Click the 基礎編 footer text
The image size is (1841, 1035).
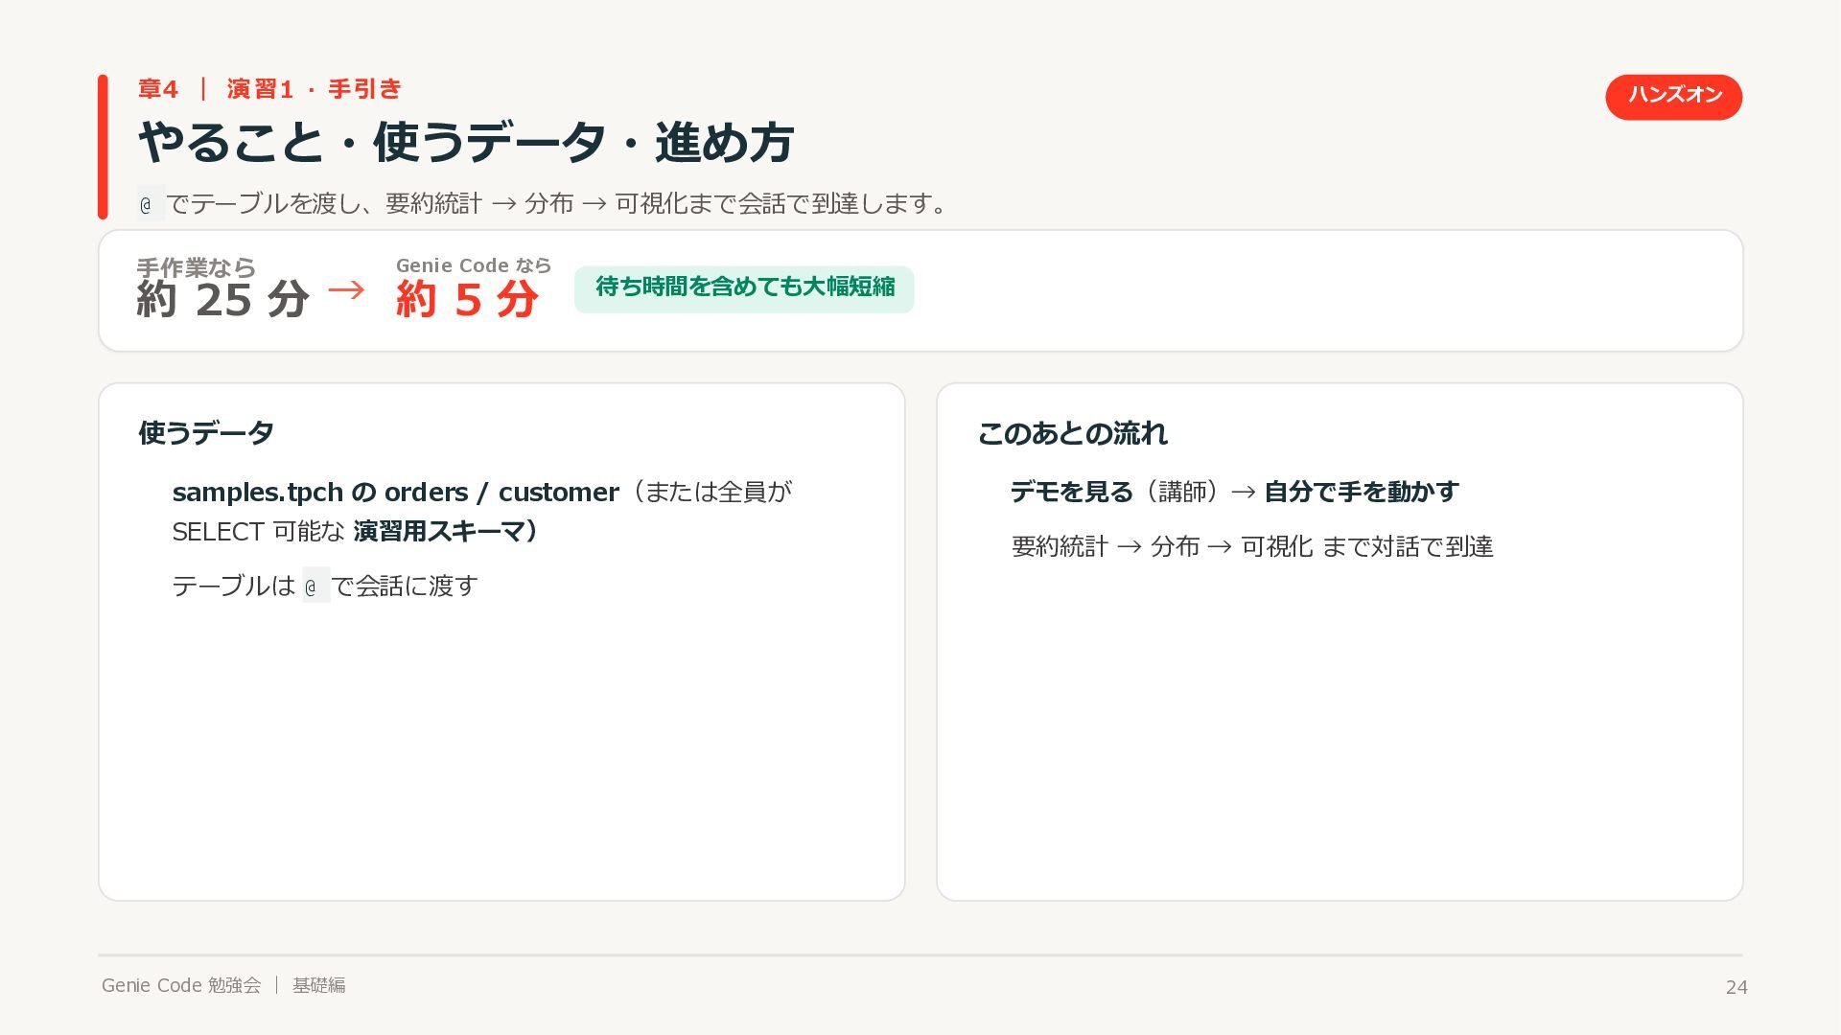[x=319, y=985]
